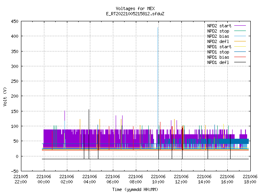258x193 pixels.
Task: Click the chart title 'Voltages for MEX'
Action: coord(135,8)
